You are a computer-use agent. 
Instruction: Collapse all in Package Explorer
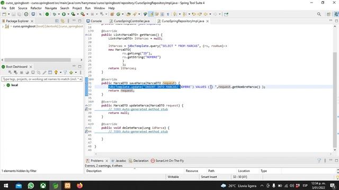[57, 21]
